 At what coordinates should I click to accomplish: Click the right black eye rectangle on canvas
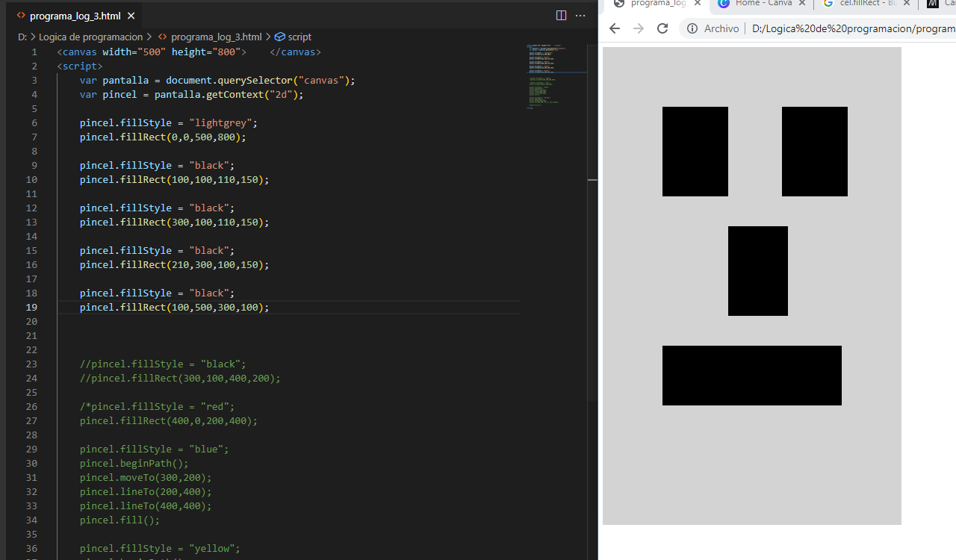(x=815, y=152)
